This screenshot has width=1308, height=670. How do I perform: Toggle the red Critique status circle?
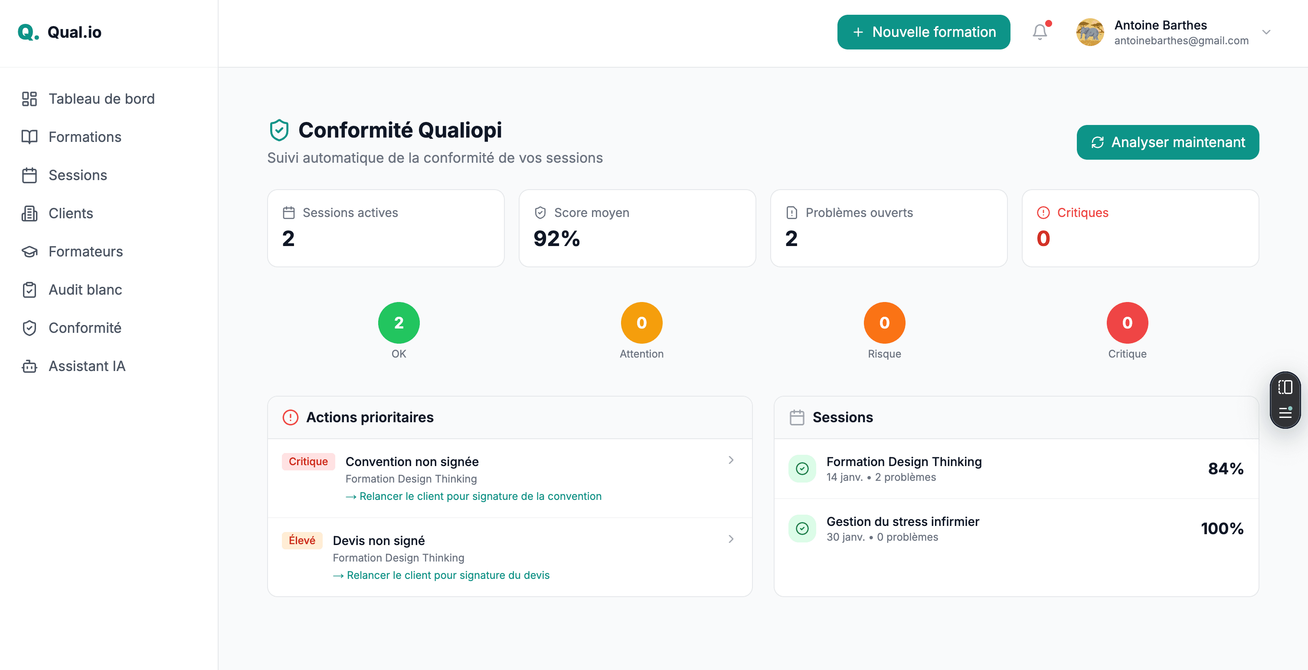(1127, 322)
